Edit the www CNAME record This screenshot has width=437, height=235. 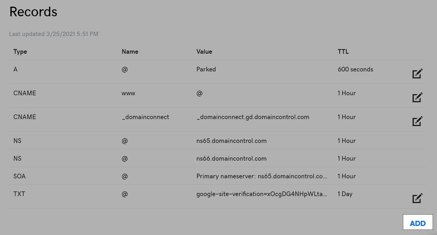pyautogui.click(x=418, y=97)
